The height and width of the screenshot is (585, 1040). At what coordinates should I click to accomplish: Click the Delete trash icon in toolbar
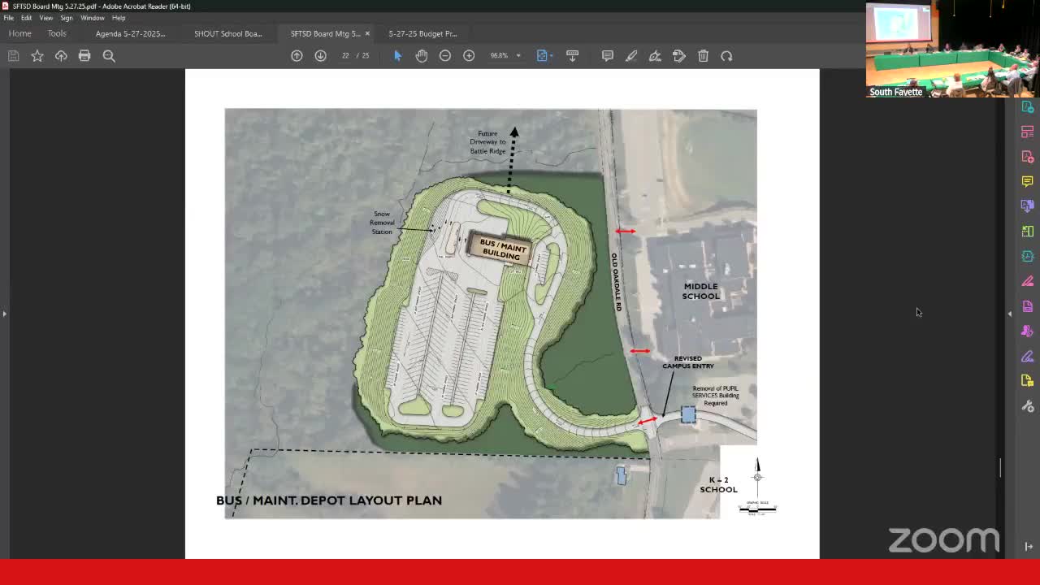[x=703, y=55]
